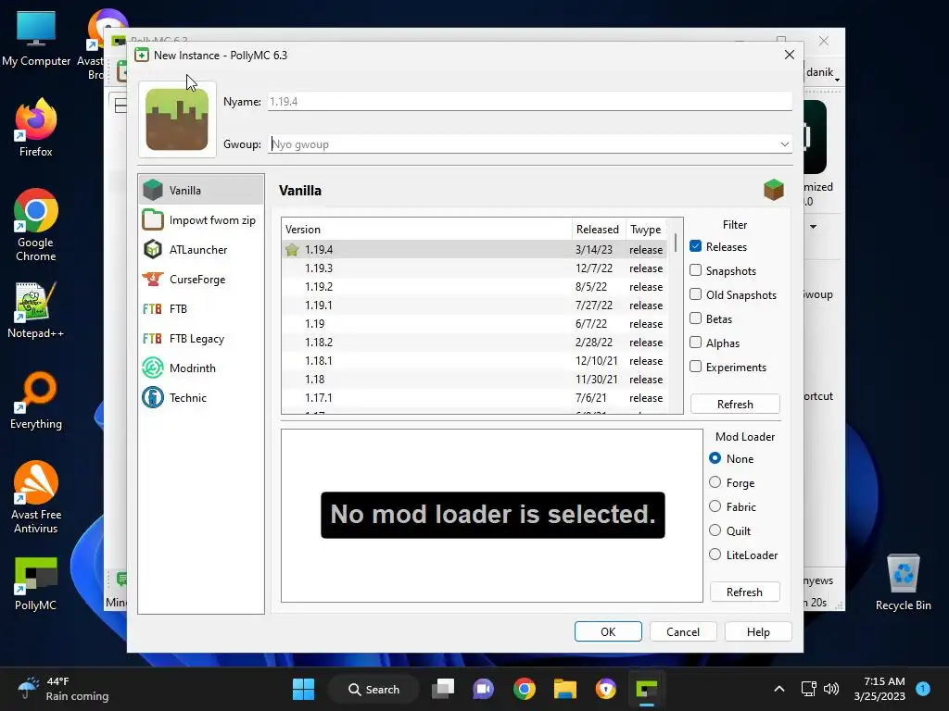Open Google Chrome desktop shortcut
This screenshot has width=949, height=711.
click(x=36, y=225)
